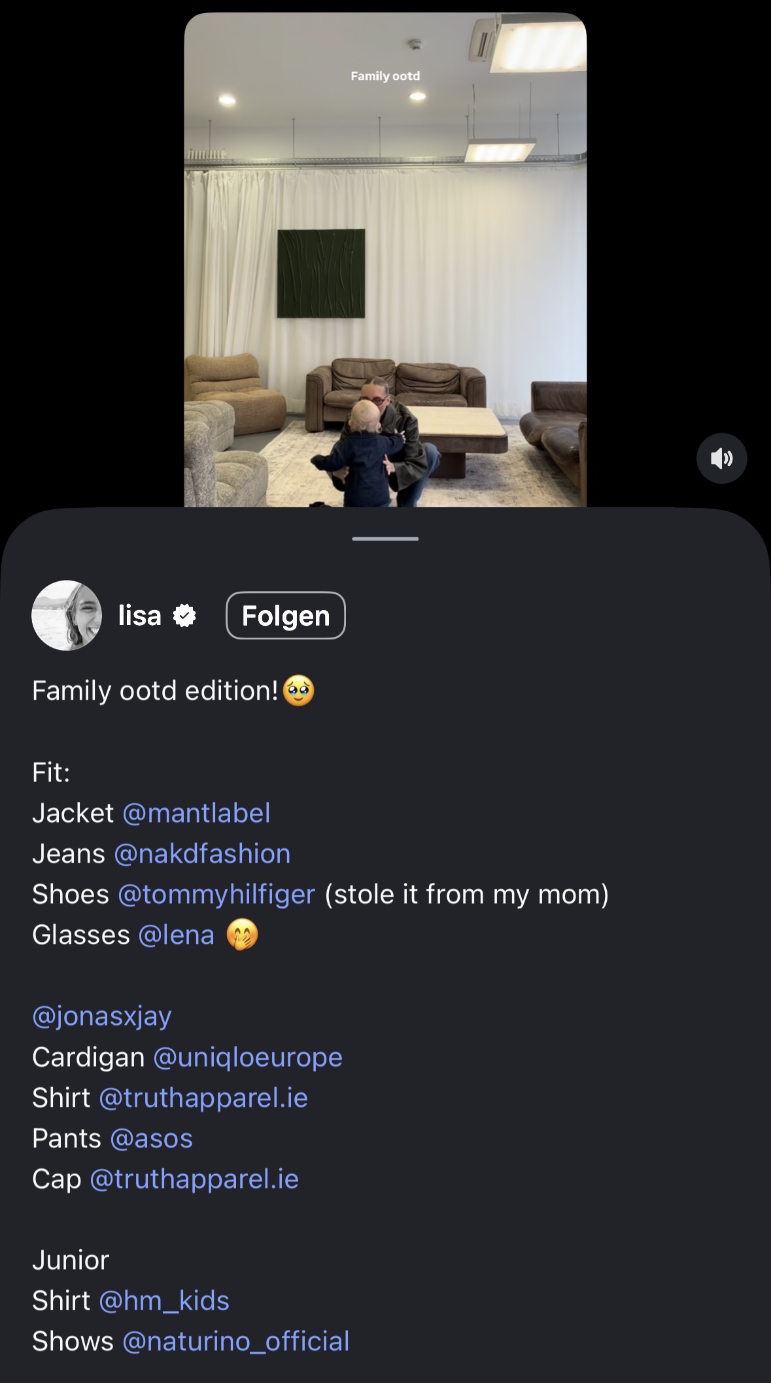Tap @truthapparel.ie next to Shirt
The image size is (771, 1383).
[203, 1098]
